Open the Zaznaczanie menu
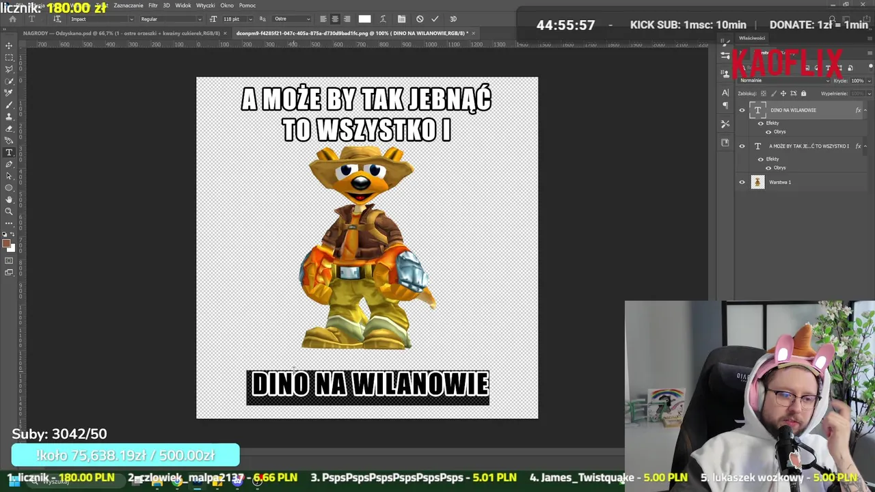The image size is (875, 492). coord(129,5)
